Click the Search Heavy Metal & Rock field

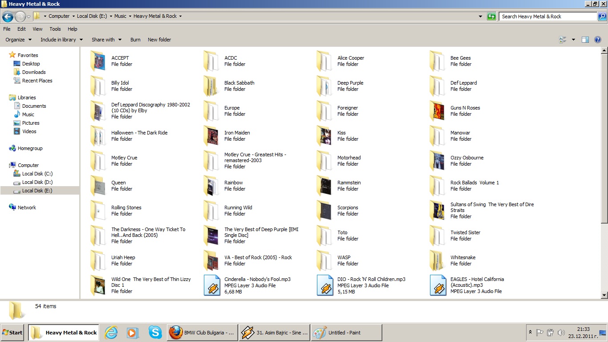(x=548, y=16)
